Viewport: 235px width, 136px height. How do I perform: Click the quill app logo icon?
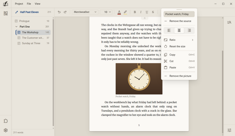[x=6, y=4]
